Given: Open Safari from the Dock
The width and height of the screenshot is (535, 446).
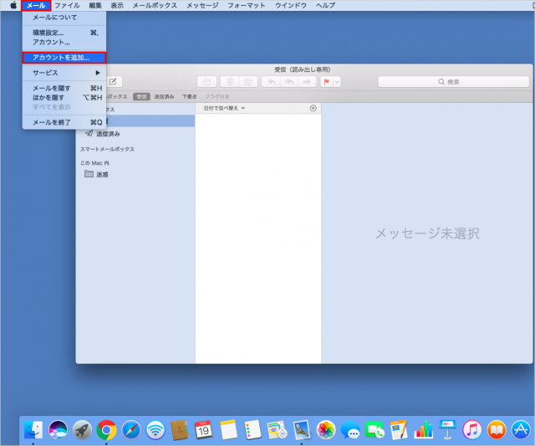Looking at the screenshot, I should (x=130, y=429).
